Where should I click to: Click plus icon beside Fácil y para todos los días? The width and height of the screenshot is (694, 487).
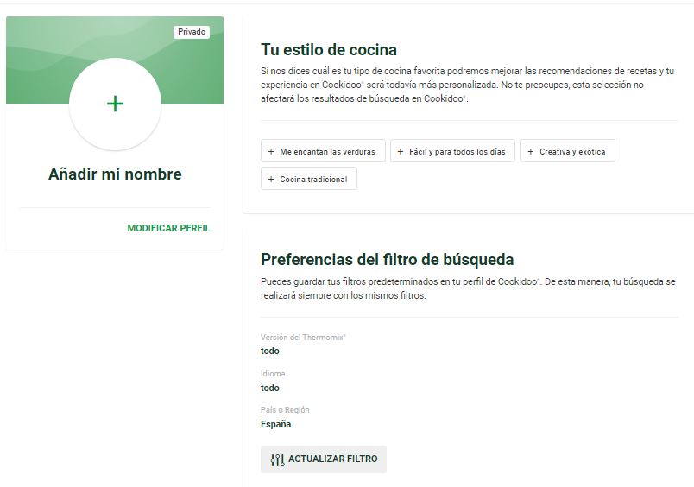401,152
